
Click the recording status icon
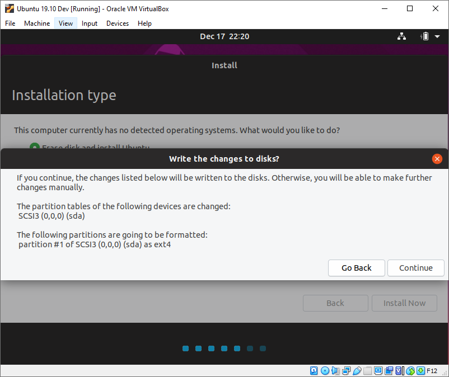coord(389,371)
